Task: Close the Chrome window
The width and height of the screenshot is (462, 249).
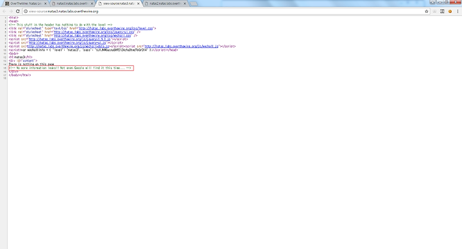Action: pyautogui.click(x=456, y=2)
